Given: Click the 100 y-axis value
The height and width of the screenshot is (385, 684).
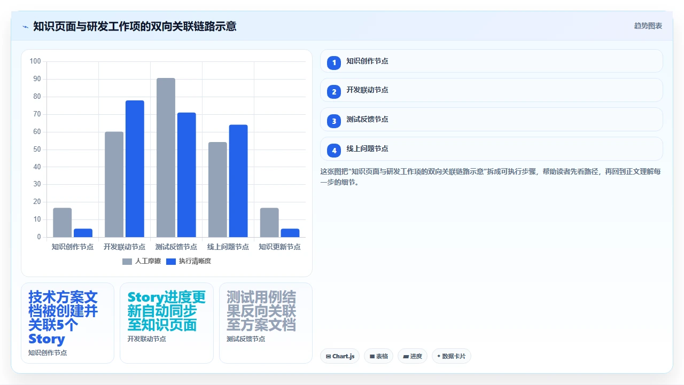Looking at the screenshot, I should (x=35, y=61).
